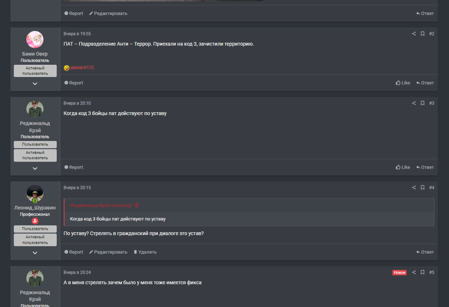Click share icon on post #2
Viewport: 449px width, 307px height.
click(x=414, y=34)
